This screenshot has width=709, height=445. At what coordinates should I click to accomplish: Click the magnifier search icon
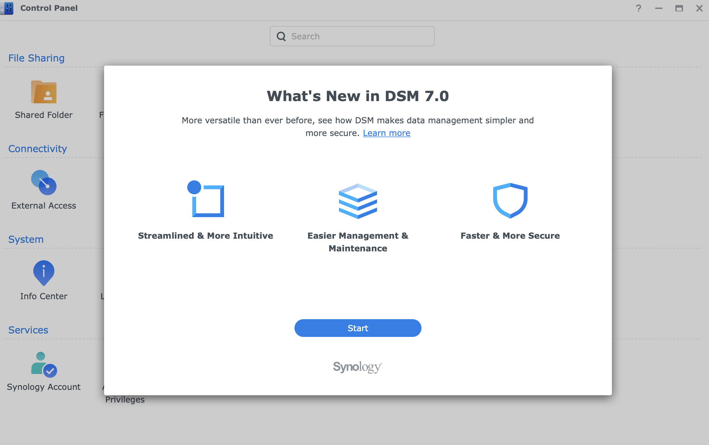click(281, 36)
